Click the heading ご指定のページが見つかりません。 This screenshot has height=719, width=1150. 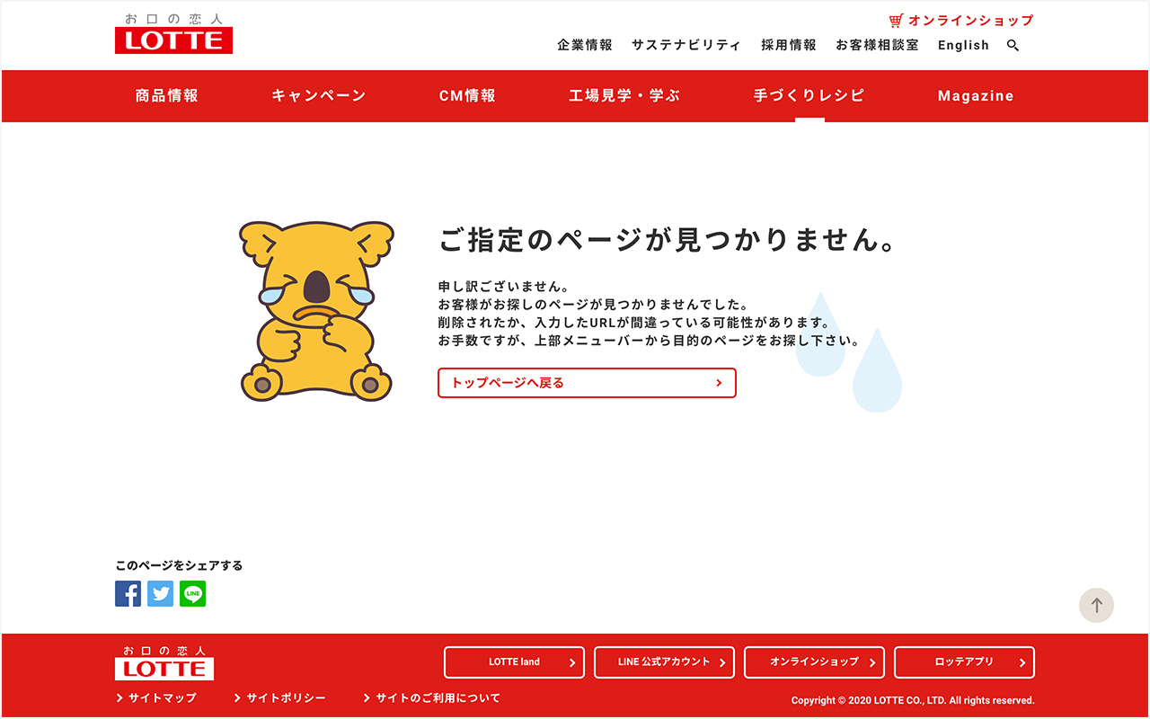(x=669, y=239)
